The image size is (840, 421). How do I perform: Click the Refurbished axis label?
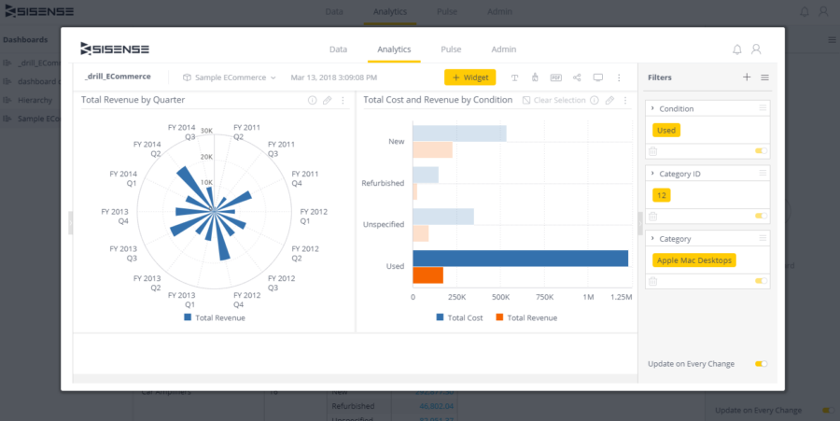pyautogui.click(x=383, y=183)
